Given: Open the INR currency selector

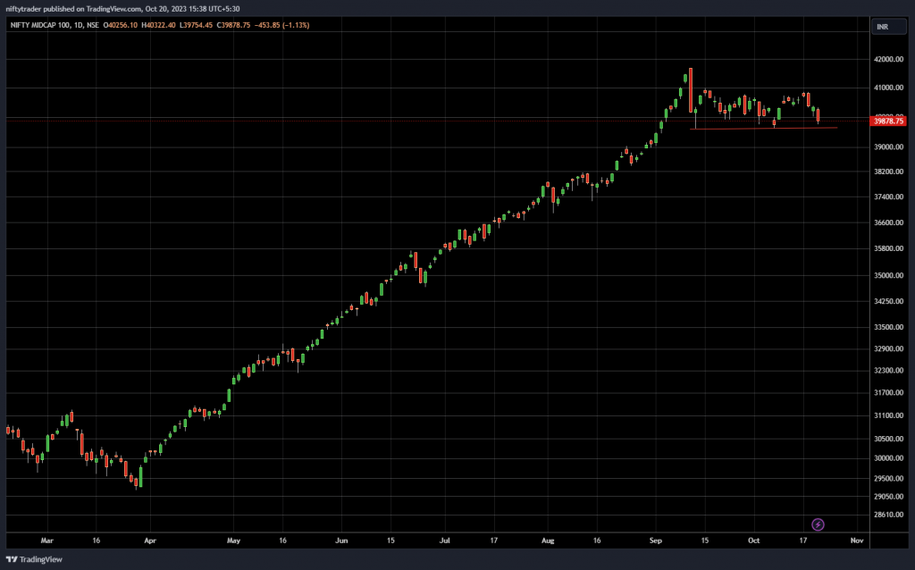Looking at the screenshot, I should pos(882,28).
